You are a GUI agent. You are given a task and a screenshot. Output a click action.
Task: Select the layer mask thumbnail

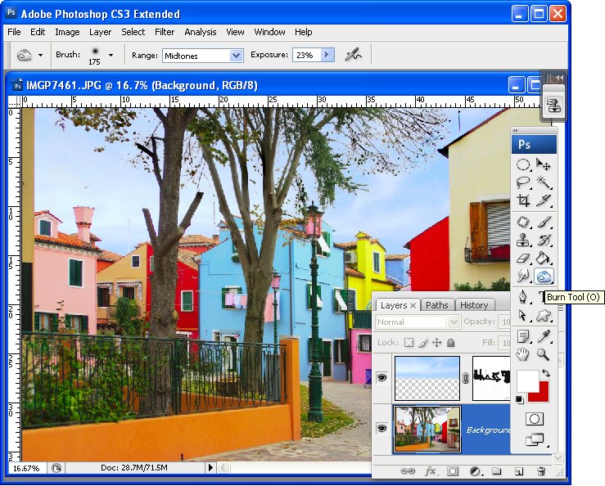click(x=491, y=378)
